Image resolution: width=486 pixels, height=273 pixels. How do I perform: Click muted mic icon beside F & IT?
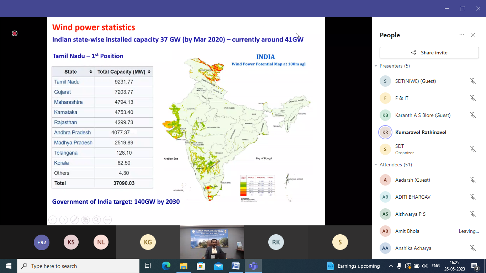tap(473, 98)
